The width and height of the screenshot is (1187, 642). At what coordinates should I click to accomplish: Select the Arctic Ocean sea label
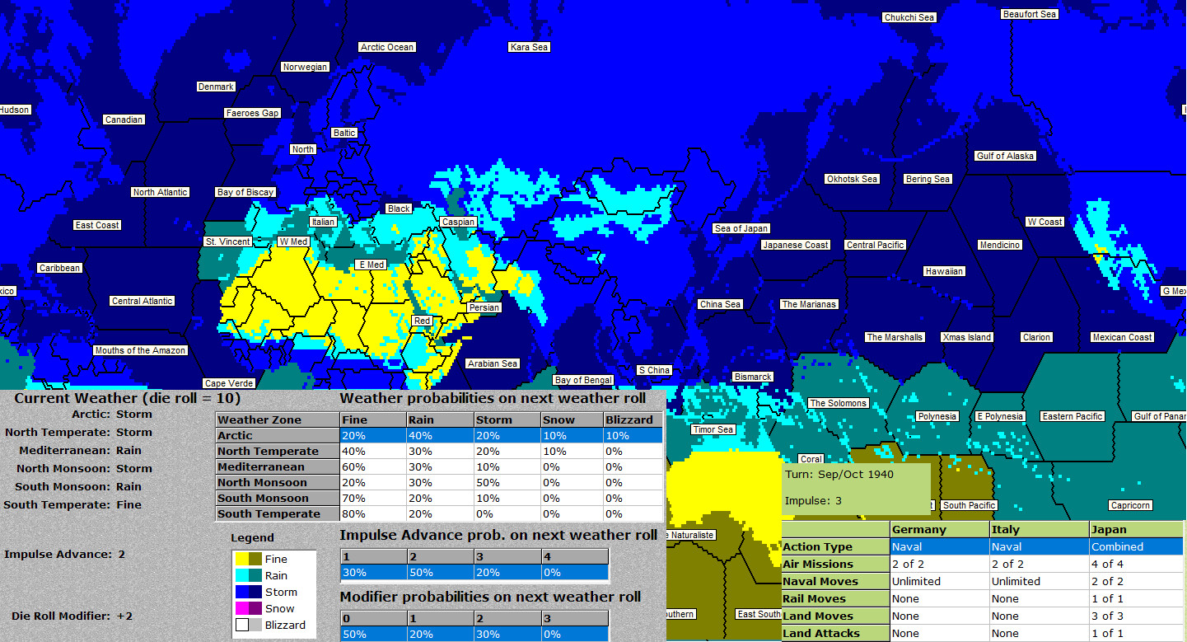coord(387,47)
